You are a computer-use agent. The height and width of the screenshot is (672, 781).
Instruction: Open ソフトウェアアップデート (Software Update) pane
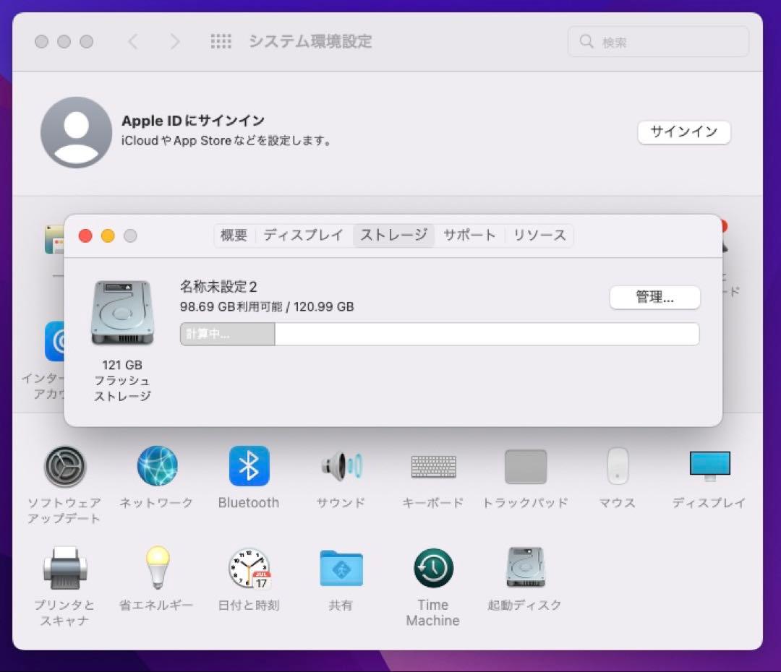tap(65, 466)
